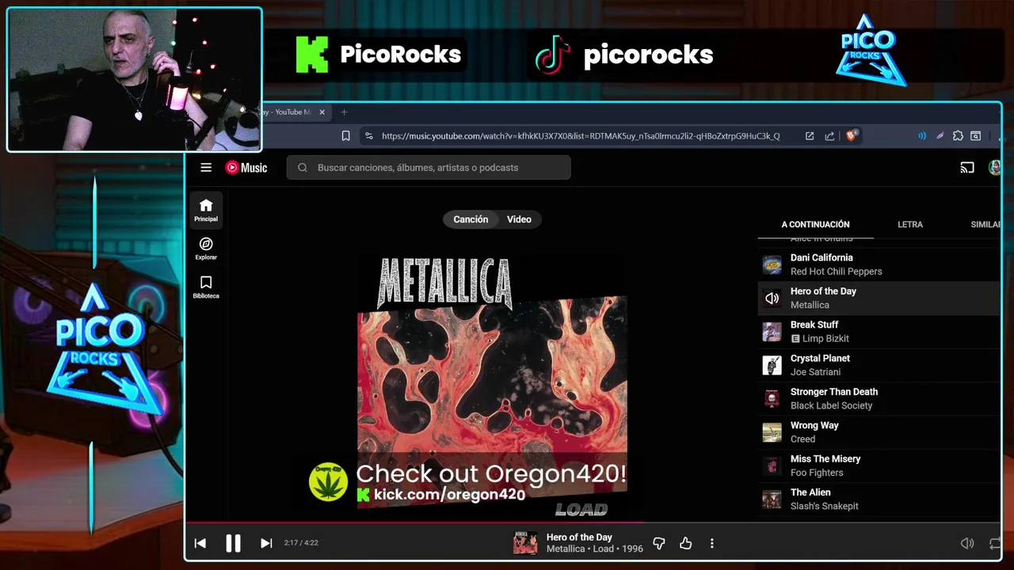Open the Load album link in player bar
1014x570 pixels.
604,549
